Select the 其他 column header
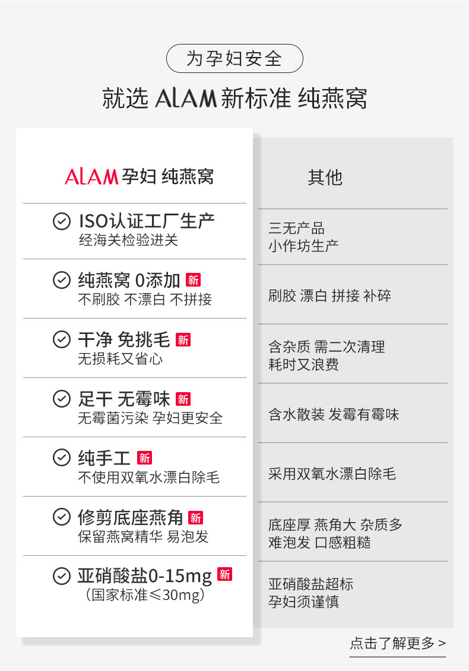 click(x=325, y=177)
